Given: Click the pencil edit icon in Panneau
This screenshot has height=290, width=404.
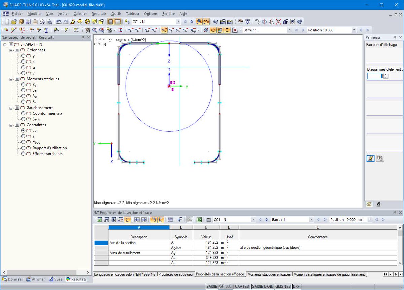Looking at the screenshot, I should (x=370, y=158).
